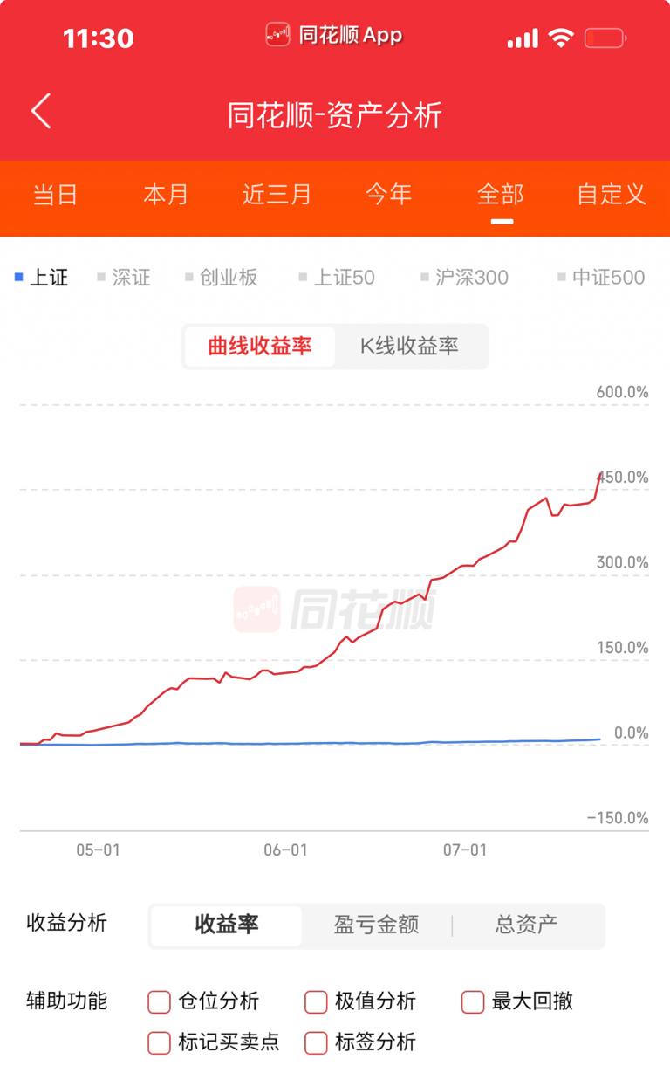Tap the back arrow icon
This screenshot has width=670, height=1080.
tap(41, 111)
